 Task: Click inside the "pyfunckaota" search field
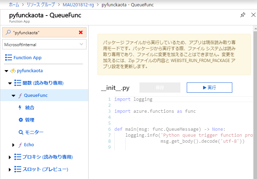44,32
